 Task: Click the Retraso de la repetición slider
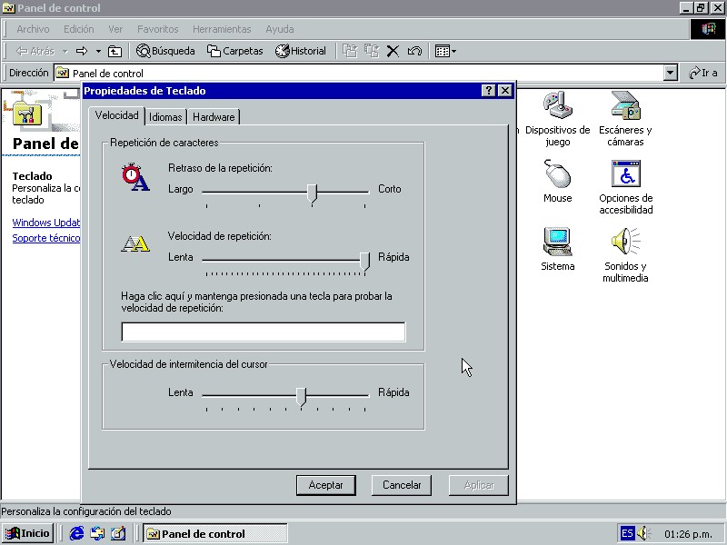click(x=312, y=193)
